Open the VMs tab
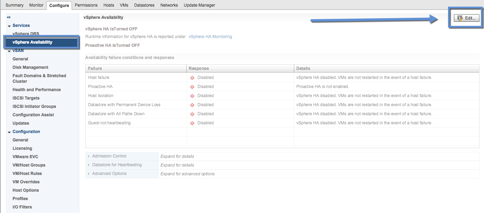This screenshot has height=213, width=484. [124, 5]
